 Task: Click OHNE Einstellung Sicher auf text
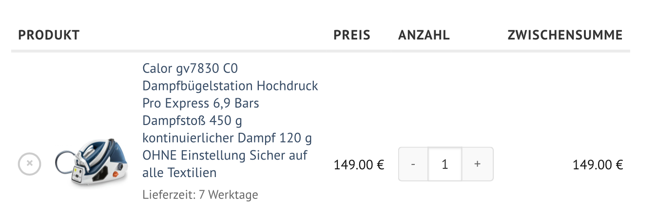tap(225, 155)
